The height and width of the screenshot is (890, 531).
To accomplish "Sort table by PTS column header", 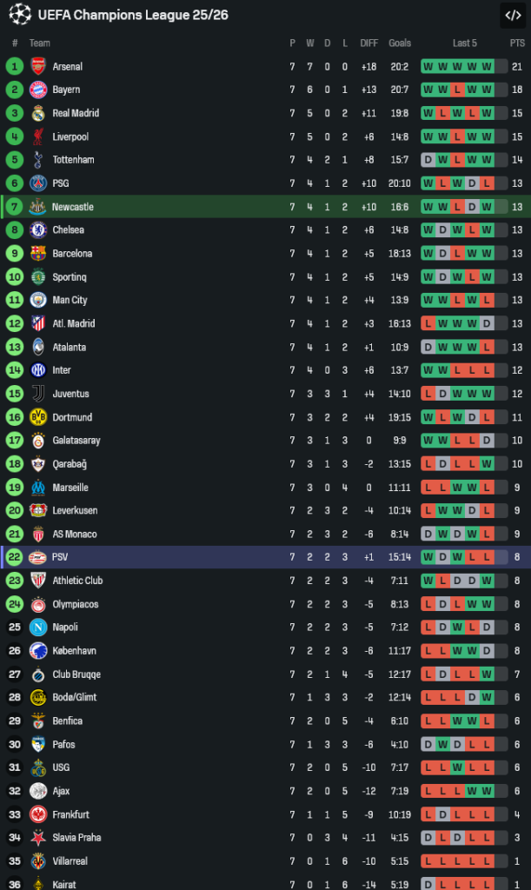I will coord(517,43).
